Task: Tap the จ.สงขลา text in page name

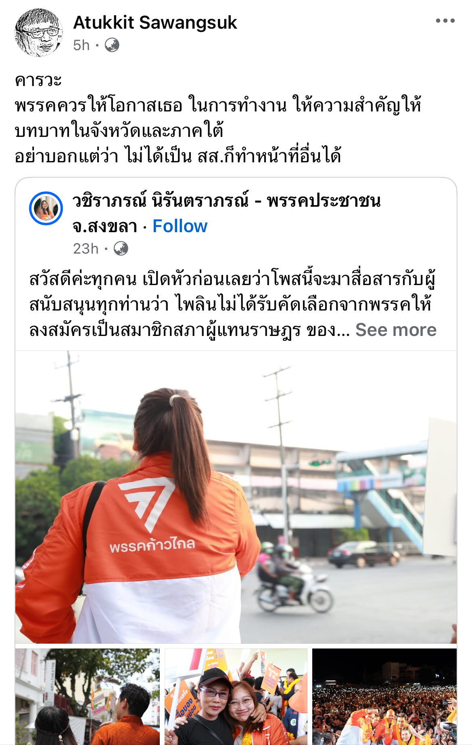Action: [105, 227]
